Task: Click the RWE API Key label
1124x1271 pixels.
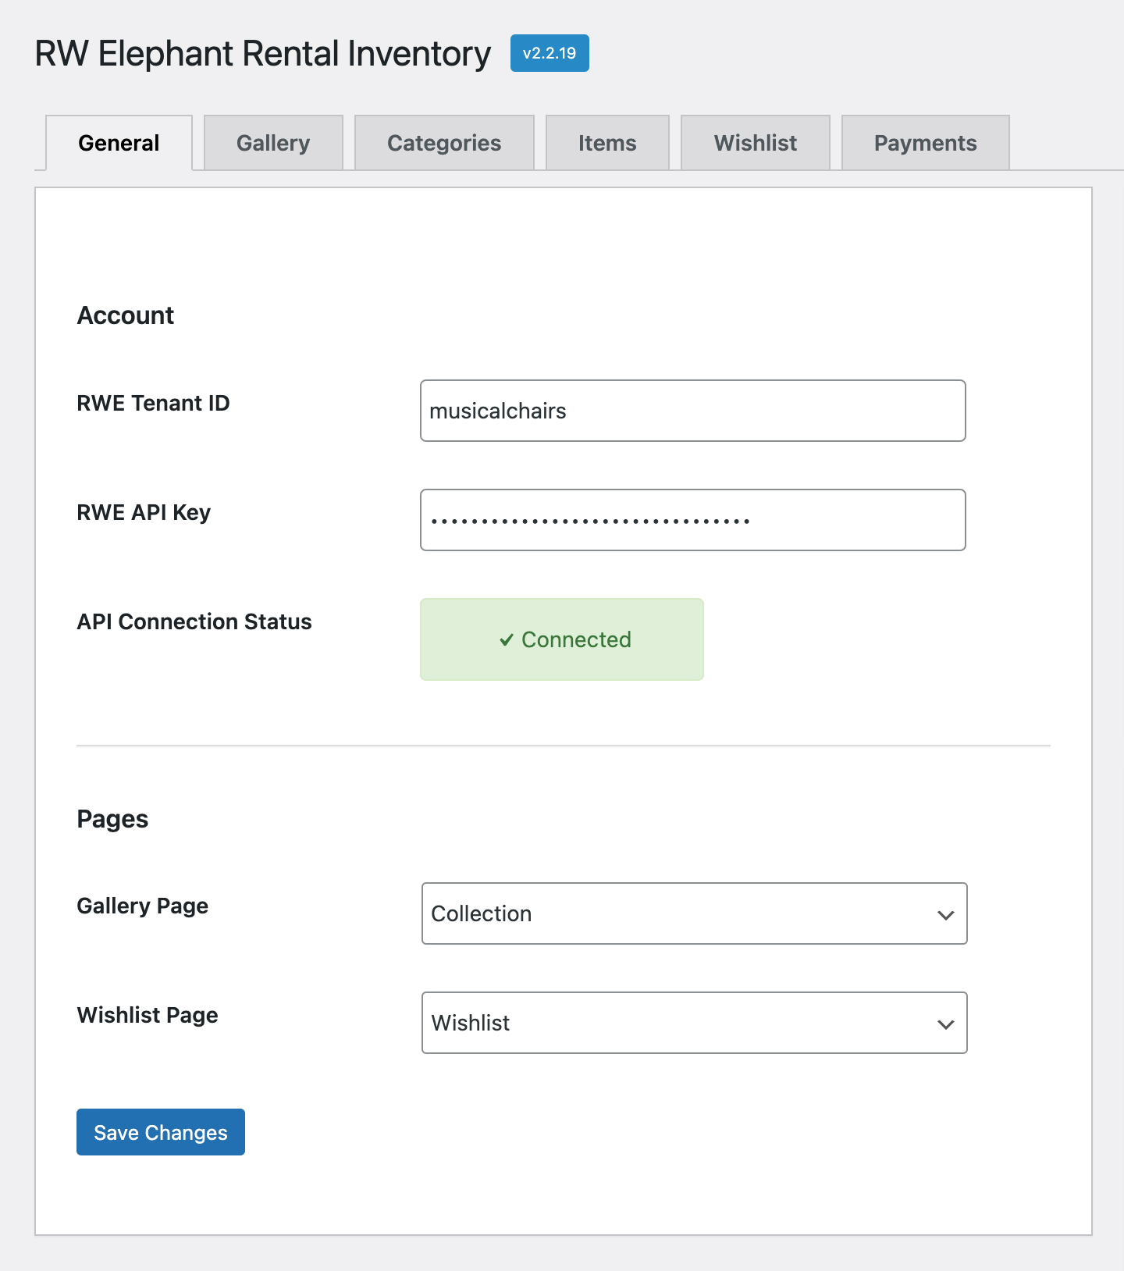Action: click(144, 513)
